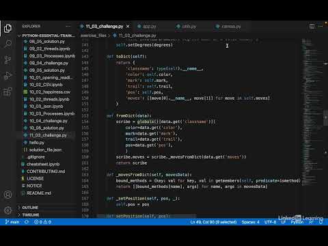Viewport: 328px width, 246px height.
Task: Split the editor to the right
Action: point(312,26)
